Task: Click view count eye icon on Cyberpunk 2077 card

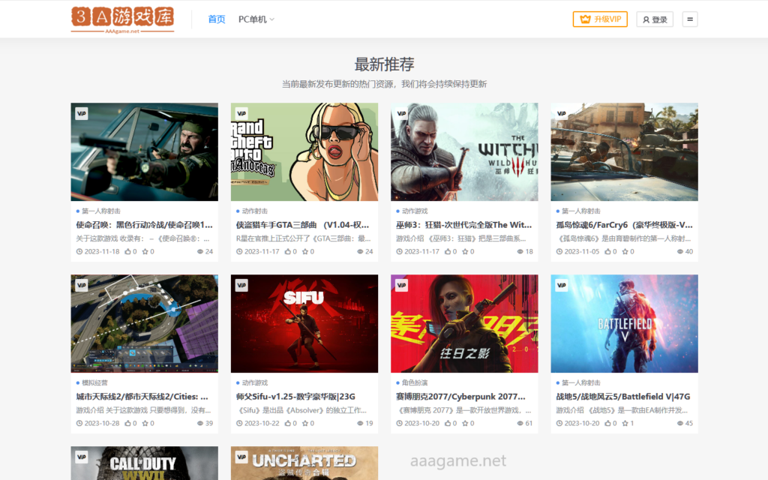Action: point(520,423)
